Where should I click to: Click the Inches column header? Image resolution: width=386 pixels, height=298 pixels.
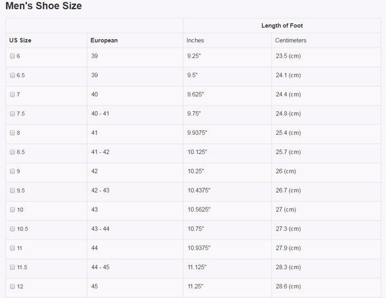tap(195, 40)
